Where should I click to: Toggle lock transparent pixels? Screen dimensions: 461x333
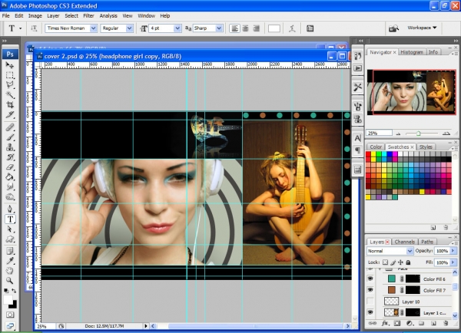[385, 262]
